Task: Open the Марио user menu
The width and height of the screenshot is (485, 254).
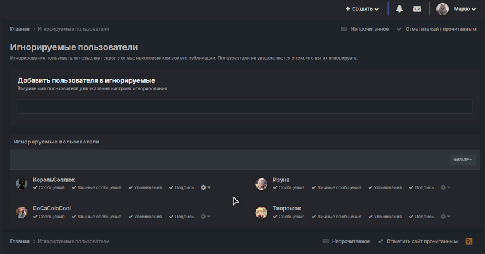Action: (464, 9)
